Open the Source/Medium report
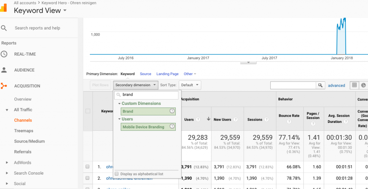 (x=29, y=141)
